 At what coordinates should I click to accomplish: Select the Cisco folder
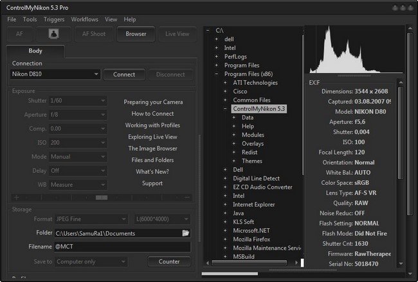[240, 91]
